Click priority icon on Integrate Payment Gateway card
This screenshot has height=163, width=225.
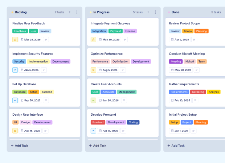93,39
